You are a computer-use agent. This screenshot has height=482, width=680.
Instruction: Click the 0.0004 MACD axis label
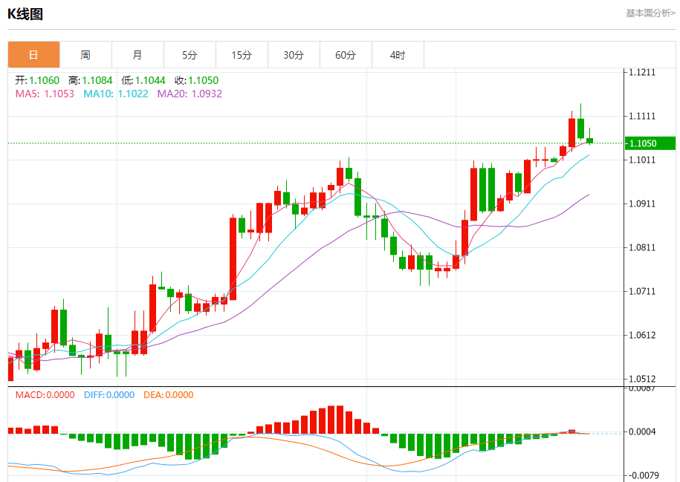642,431
